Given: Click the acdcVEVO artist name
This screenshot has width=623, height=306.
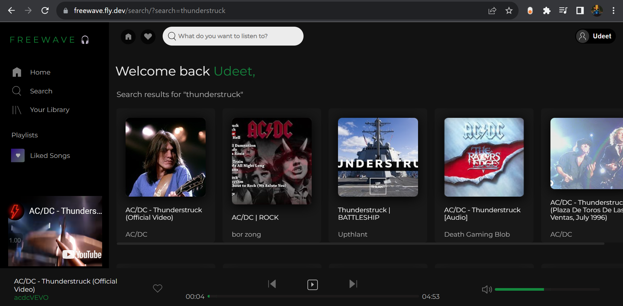Looking at the screenshot, I should pos(31,298).
